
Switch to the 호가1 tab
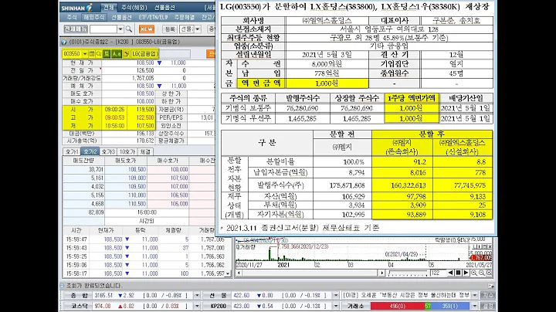[72, 151]
